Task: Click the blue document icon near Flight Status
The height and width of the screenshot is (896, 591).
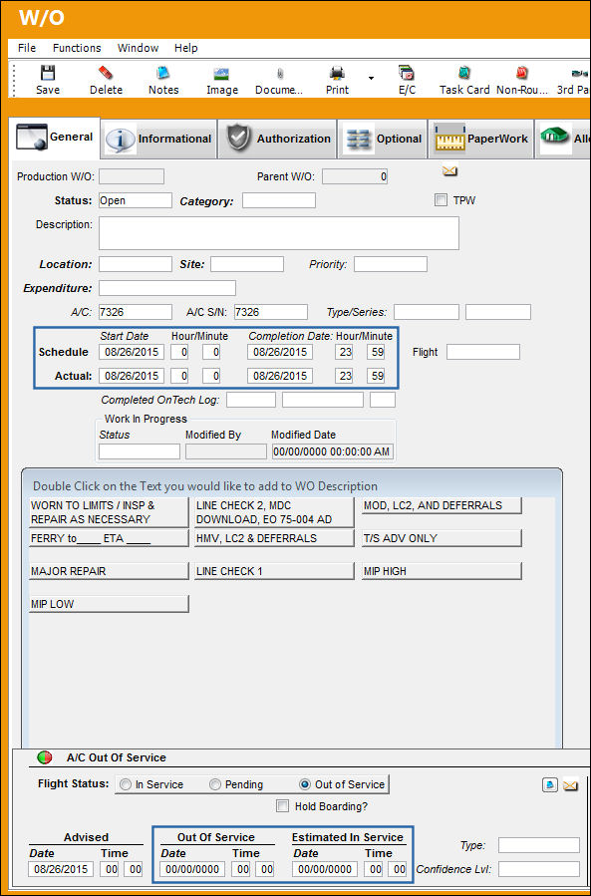Action: pyautogui.click(x=550, y=785)
